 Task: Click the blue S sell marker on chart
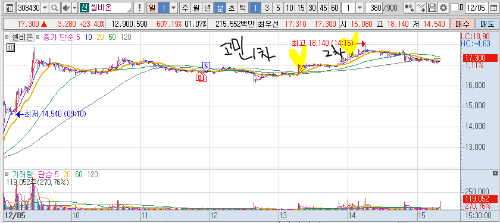(x=206, y=66)
